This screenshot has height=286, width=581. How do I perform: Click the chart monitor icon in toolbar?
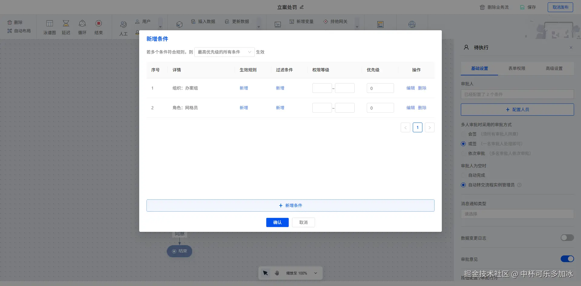[x=278, y=25]
